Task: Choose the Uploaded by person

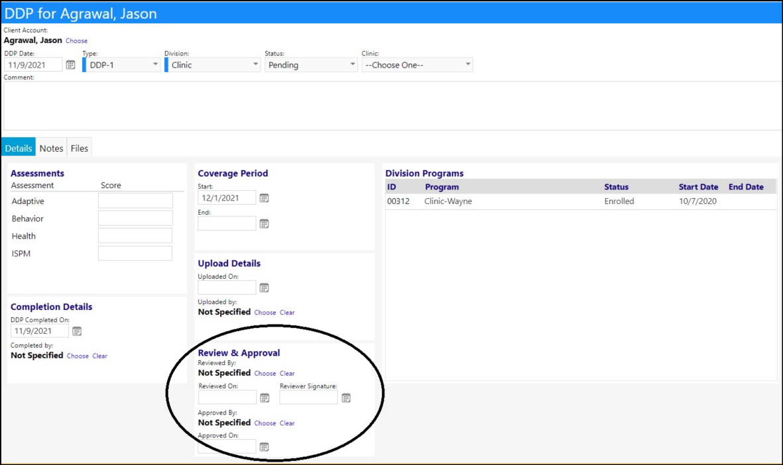Action: tap(265, 313)
